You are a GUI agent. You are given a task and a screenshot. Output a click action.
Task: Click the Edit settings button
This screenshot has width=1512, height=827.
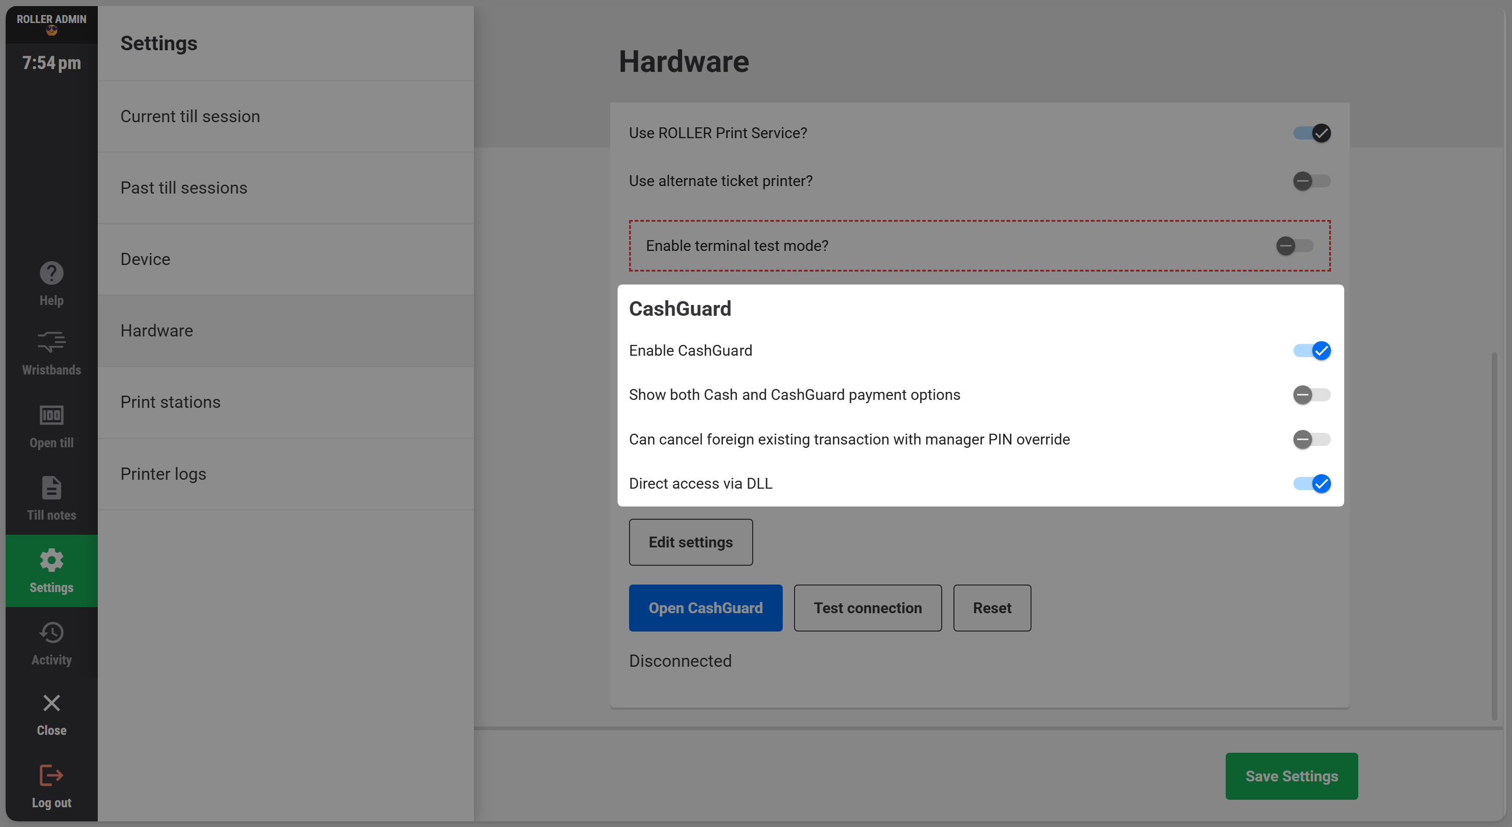tap(691, 542)
